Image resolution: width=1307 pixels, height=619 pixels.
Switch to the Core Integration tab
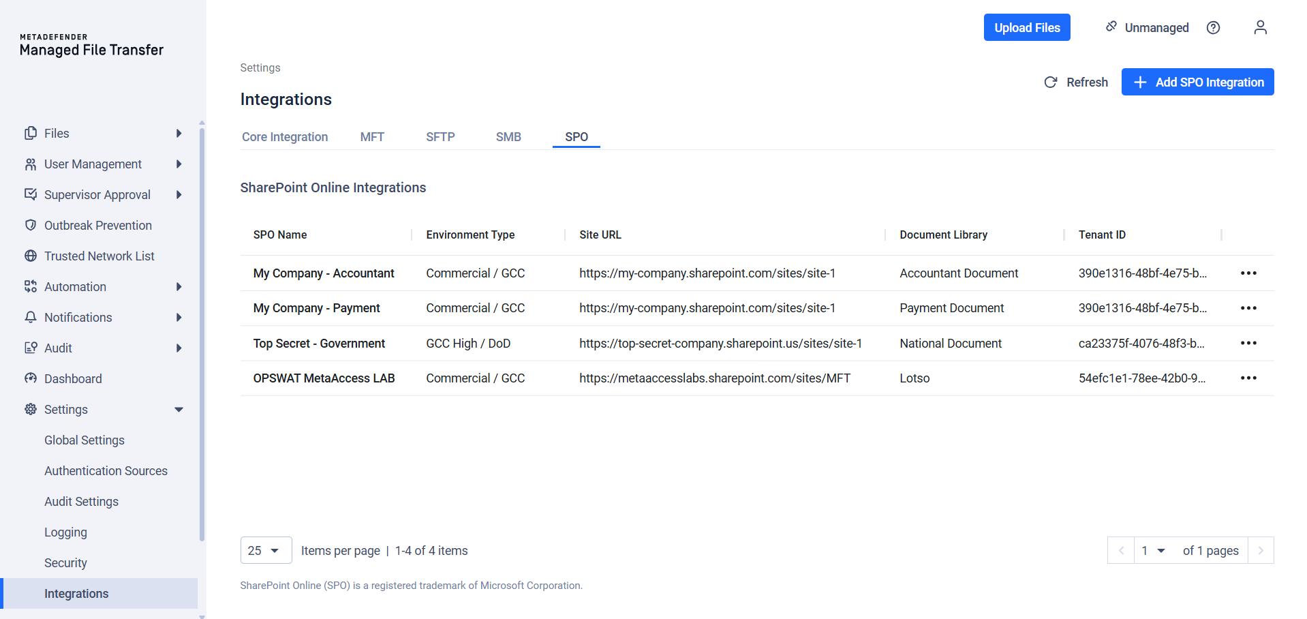(285, 137)
